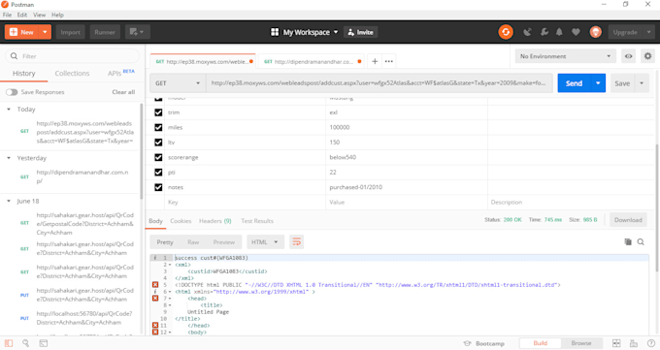The height and width of the screenshot is (350, 660).
Task: Search within the response body
Action: [x=641, y=241]
